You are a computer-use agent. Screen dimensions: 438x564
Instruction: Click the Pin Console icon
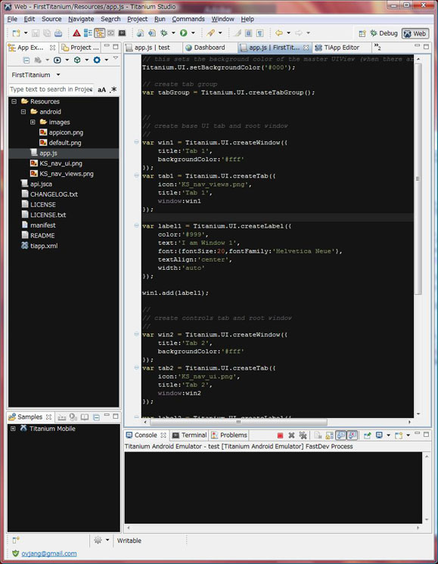point(367,435)
